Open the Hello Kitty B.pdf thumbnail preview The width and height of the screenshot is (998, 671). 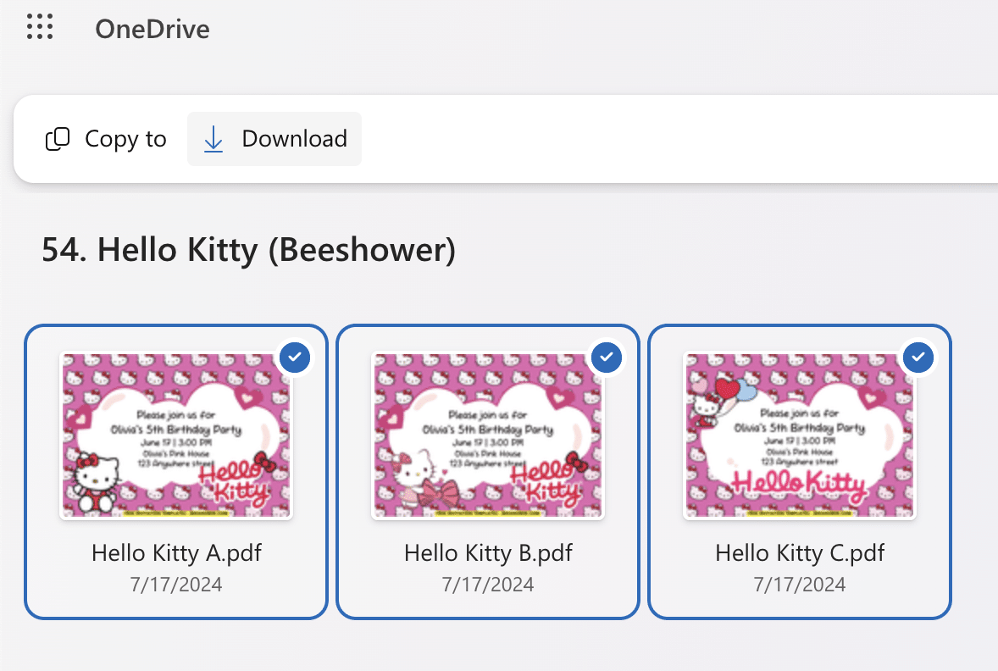coord(487,435)
